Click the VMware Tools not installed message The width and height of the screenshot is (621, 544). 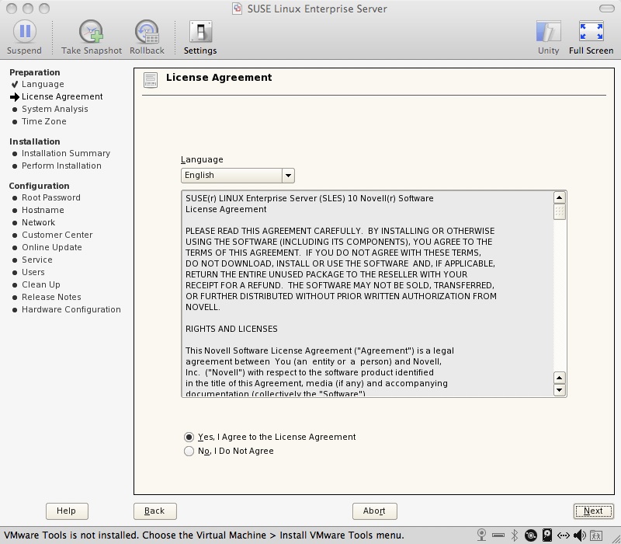(x=204, y=535)
